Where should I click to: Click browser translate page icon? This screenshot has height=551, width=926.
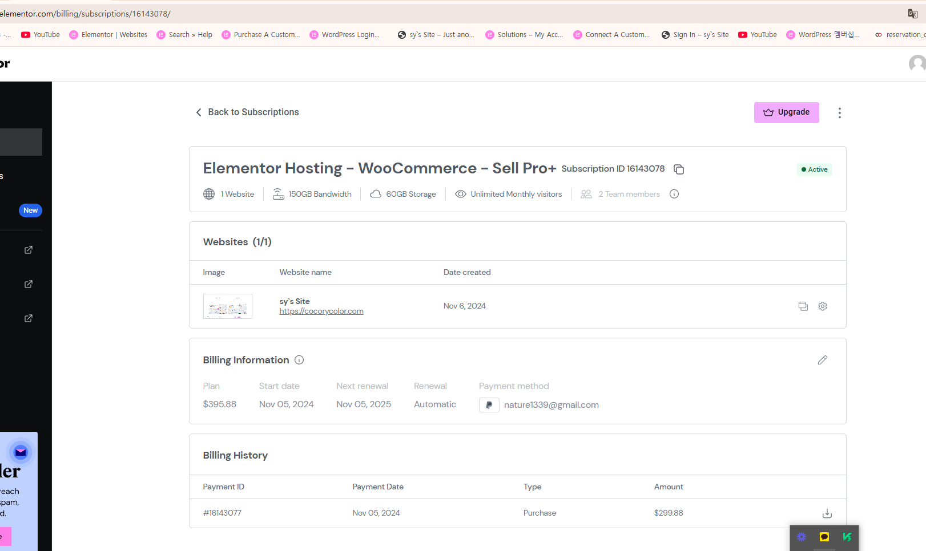point(913,14)
